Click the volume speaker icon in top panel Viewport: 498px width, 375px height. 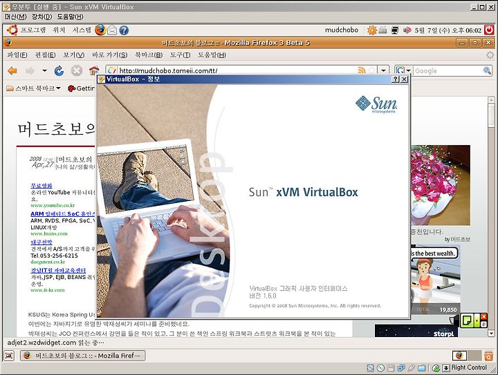[x=407, y=30]
